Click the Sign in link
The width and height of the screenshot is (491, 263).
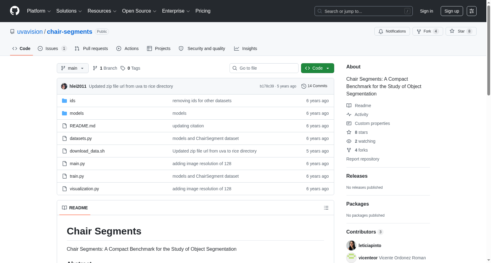(427, 11)
